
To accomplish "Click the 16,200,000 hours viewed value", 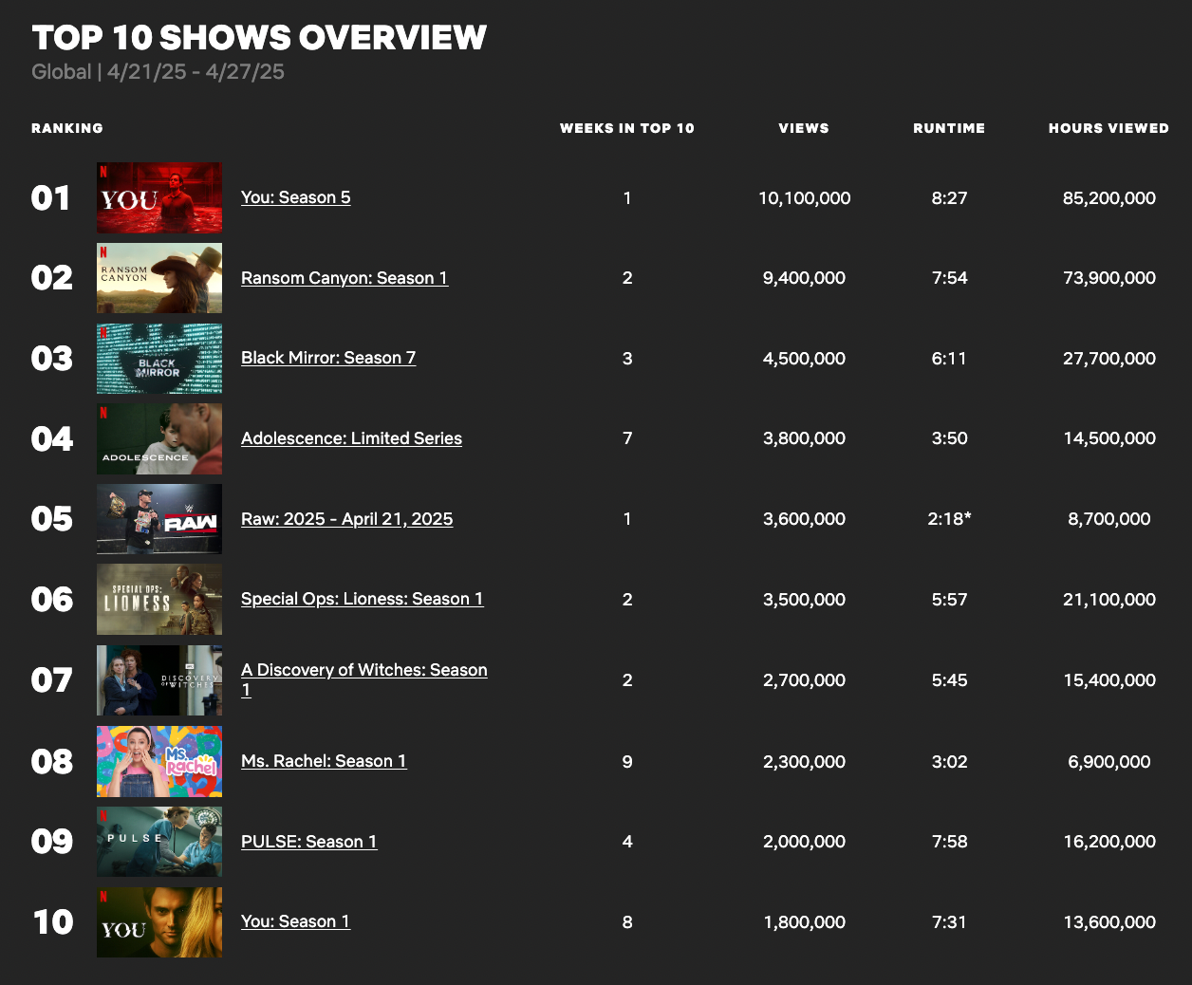I will pyautogui.click(x=1109, y=842).
